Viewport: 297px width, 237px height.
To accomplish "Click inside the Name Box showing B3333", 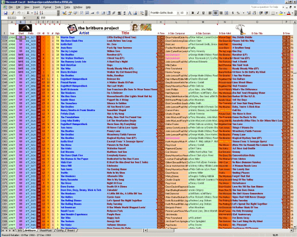I will click(x=12, y=17).
